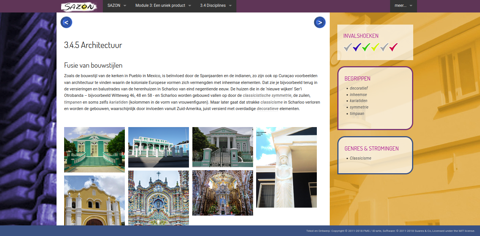Click the leftmost gray Invalshoeken checkmark
This screenshot has height=236, width=480.
coord(348,47)
